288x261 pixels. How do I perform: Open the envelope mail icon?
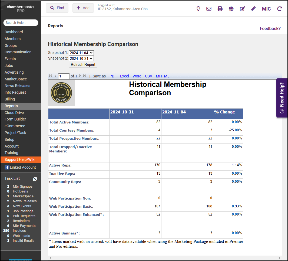coord(209,9)
